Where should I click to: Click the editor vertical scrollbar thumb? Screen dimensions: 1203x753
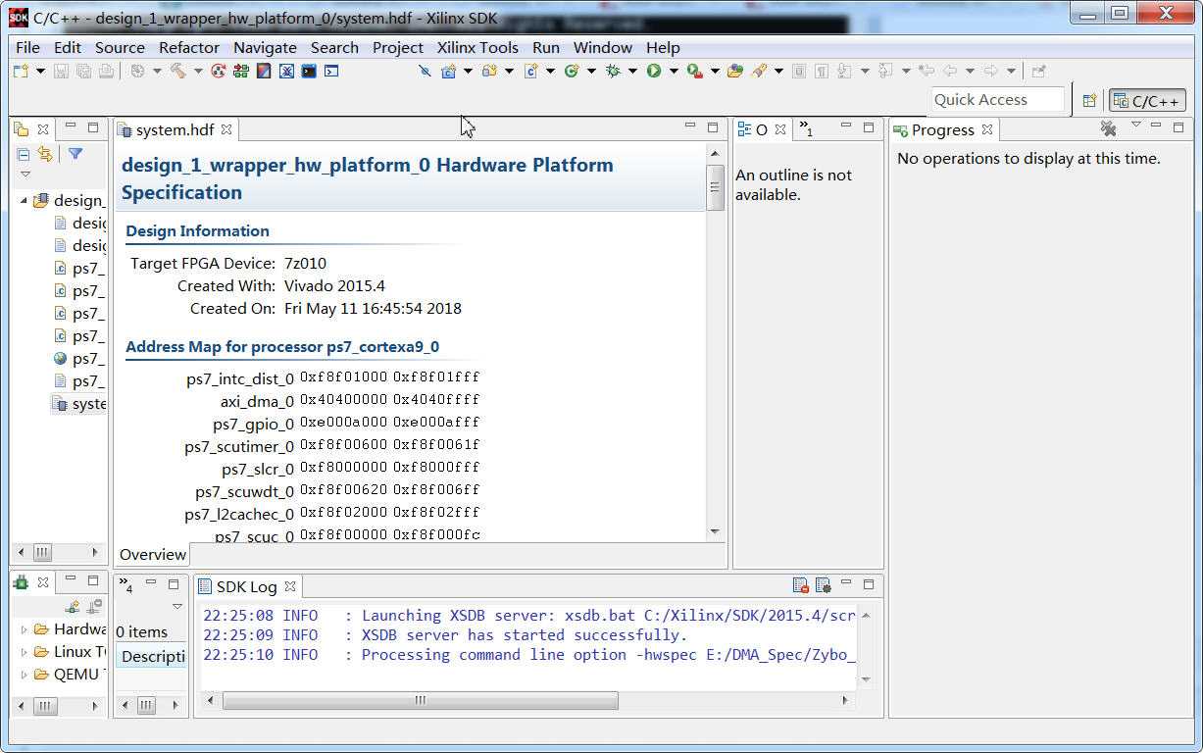click(x=715, y=187)
